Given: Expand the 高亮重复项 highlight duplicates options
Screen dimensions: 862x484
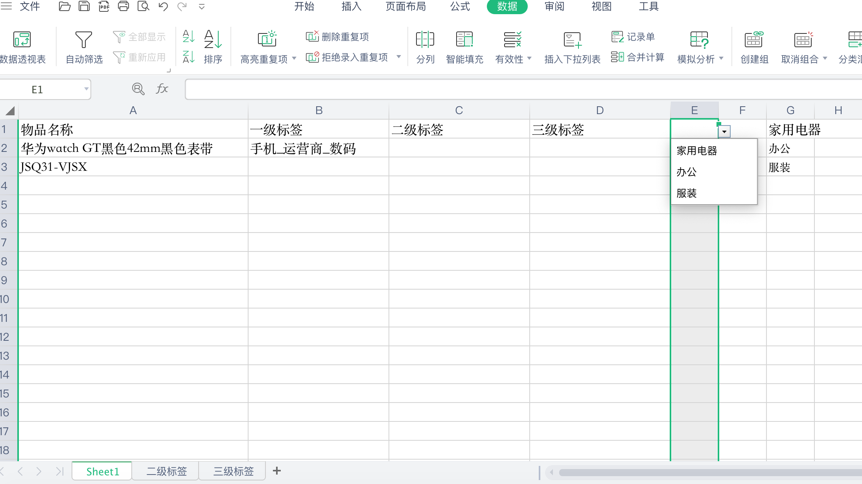Looking at the screenshot, I should (294, 58).
